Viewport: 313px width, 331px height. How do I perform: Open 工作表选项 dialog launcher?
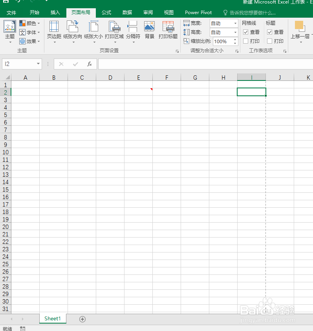tap(285, 51)
